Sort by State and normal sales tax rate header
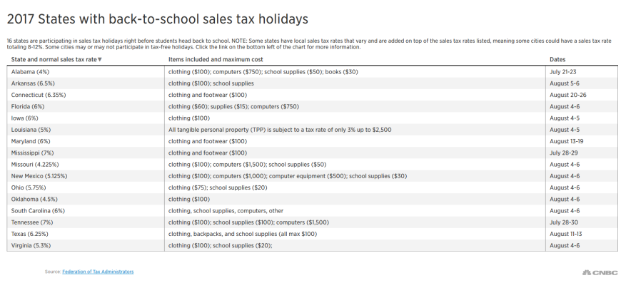621x283 pixels. pos(54,60)
